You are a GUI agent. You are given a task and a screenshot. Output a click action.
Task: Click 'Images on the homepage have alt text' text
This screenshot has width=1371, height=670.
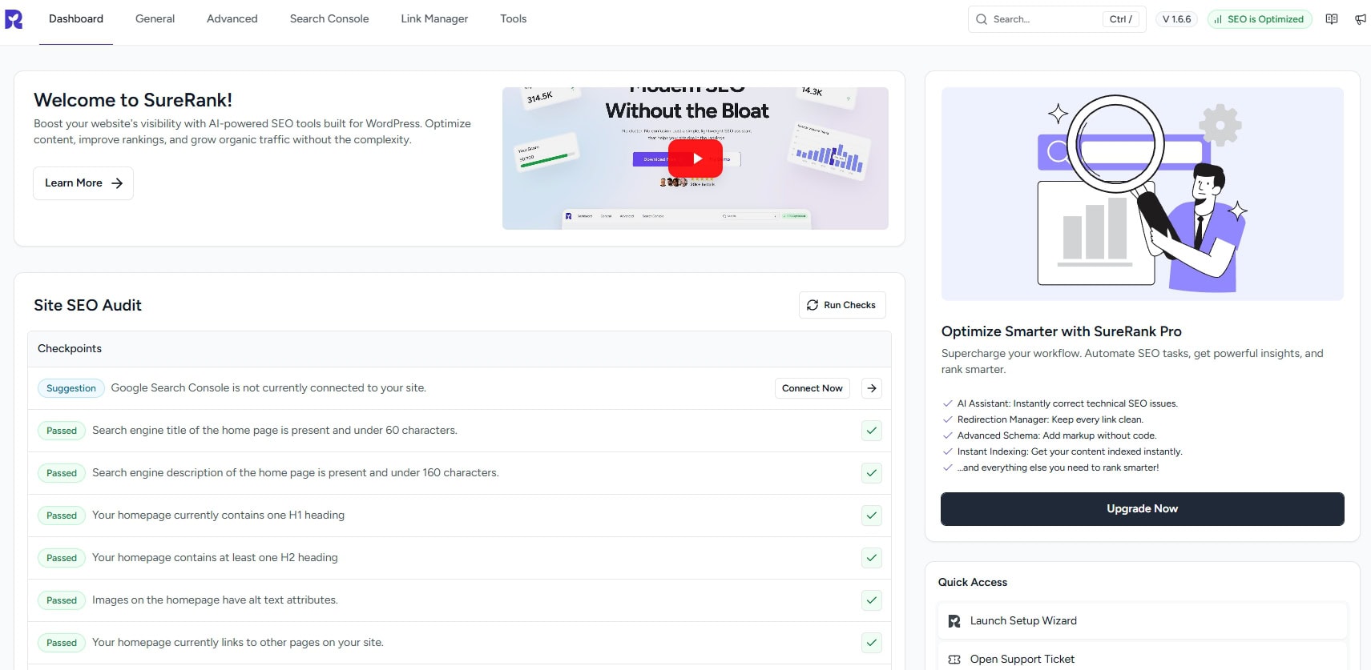pos(215,600)
